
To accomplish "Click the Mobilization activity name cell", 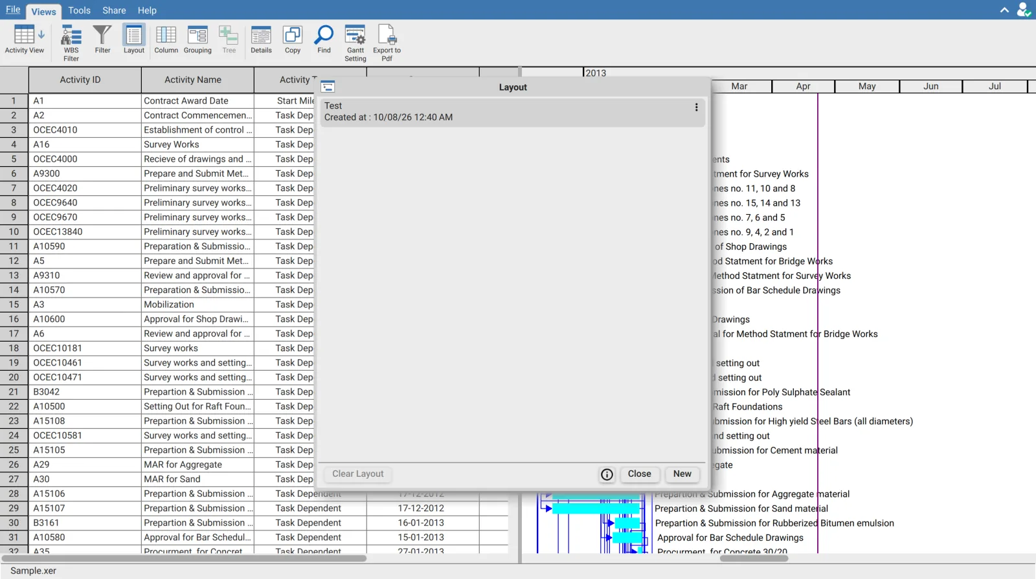I will pyautogui.click(x=197, y=305).
